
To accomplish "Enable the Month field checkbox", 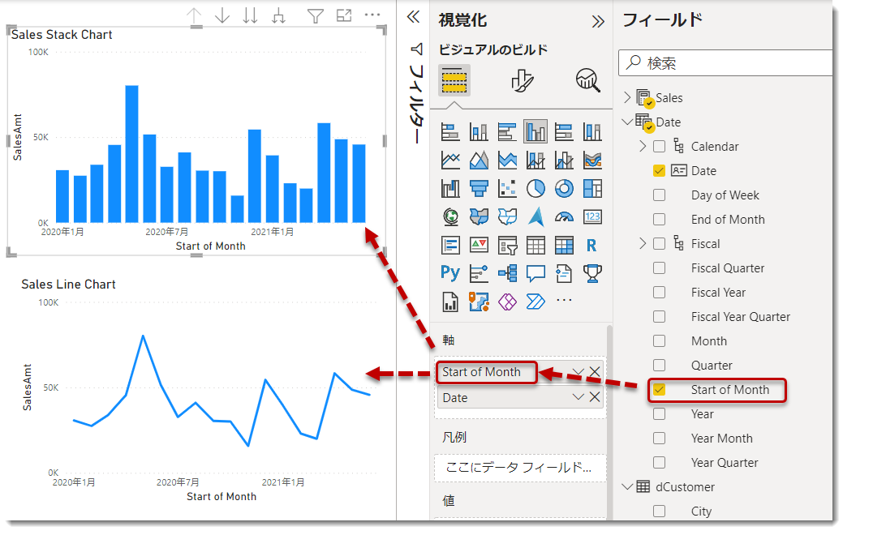I will (659, 341).
